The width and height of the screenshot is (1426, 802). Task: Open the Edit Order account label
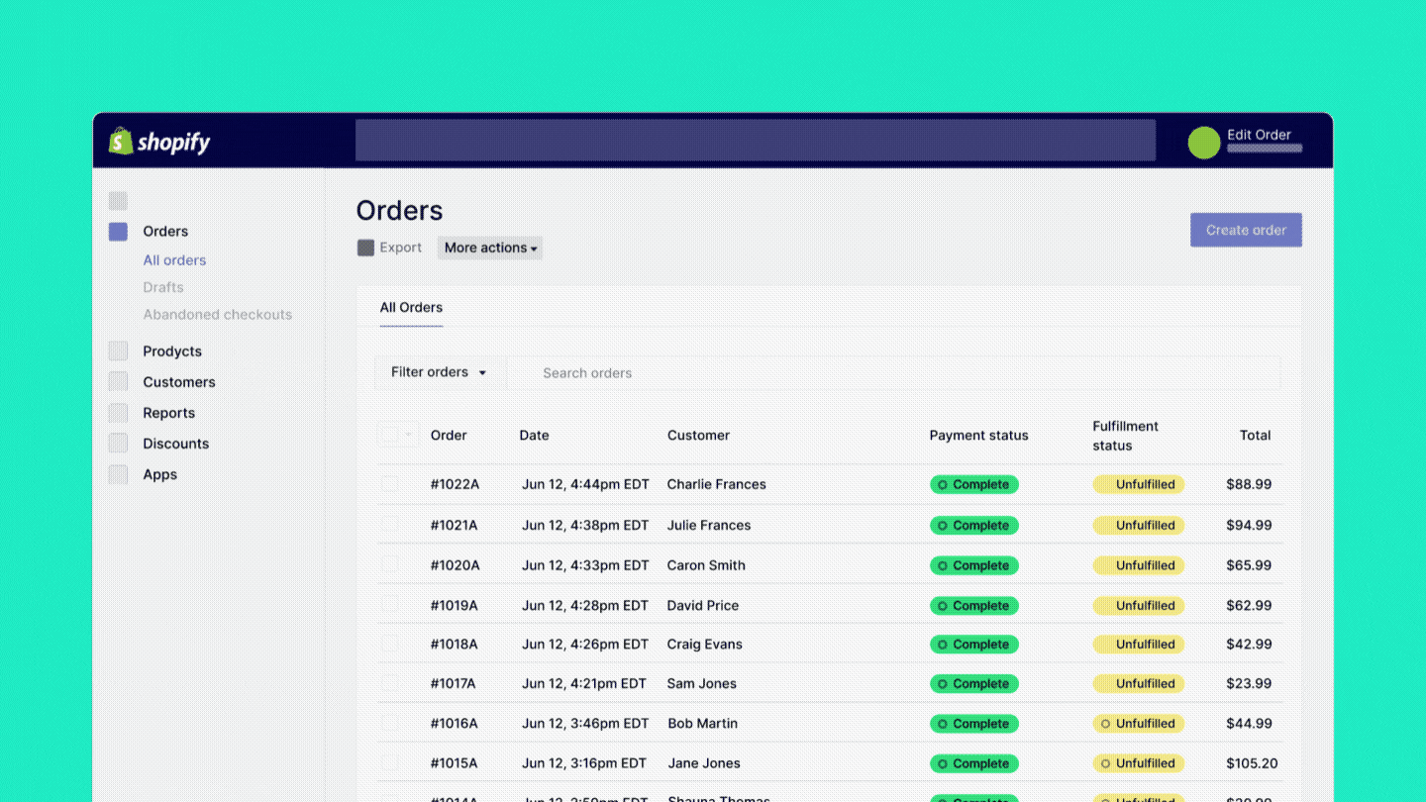click(x=1260, y=135)
